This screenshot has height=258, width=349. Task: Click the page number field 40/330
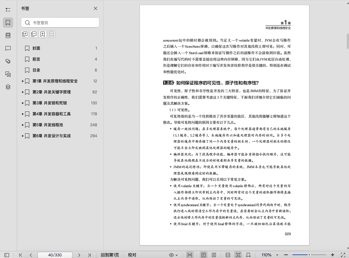point(55,255)
